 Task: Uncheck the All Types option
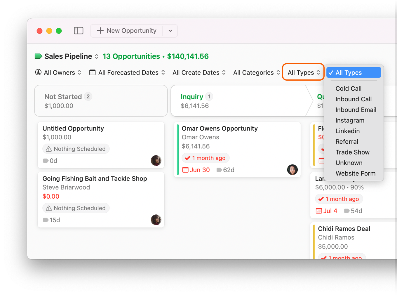click(x=353, y=72)
